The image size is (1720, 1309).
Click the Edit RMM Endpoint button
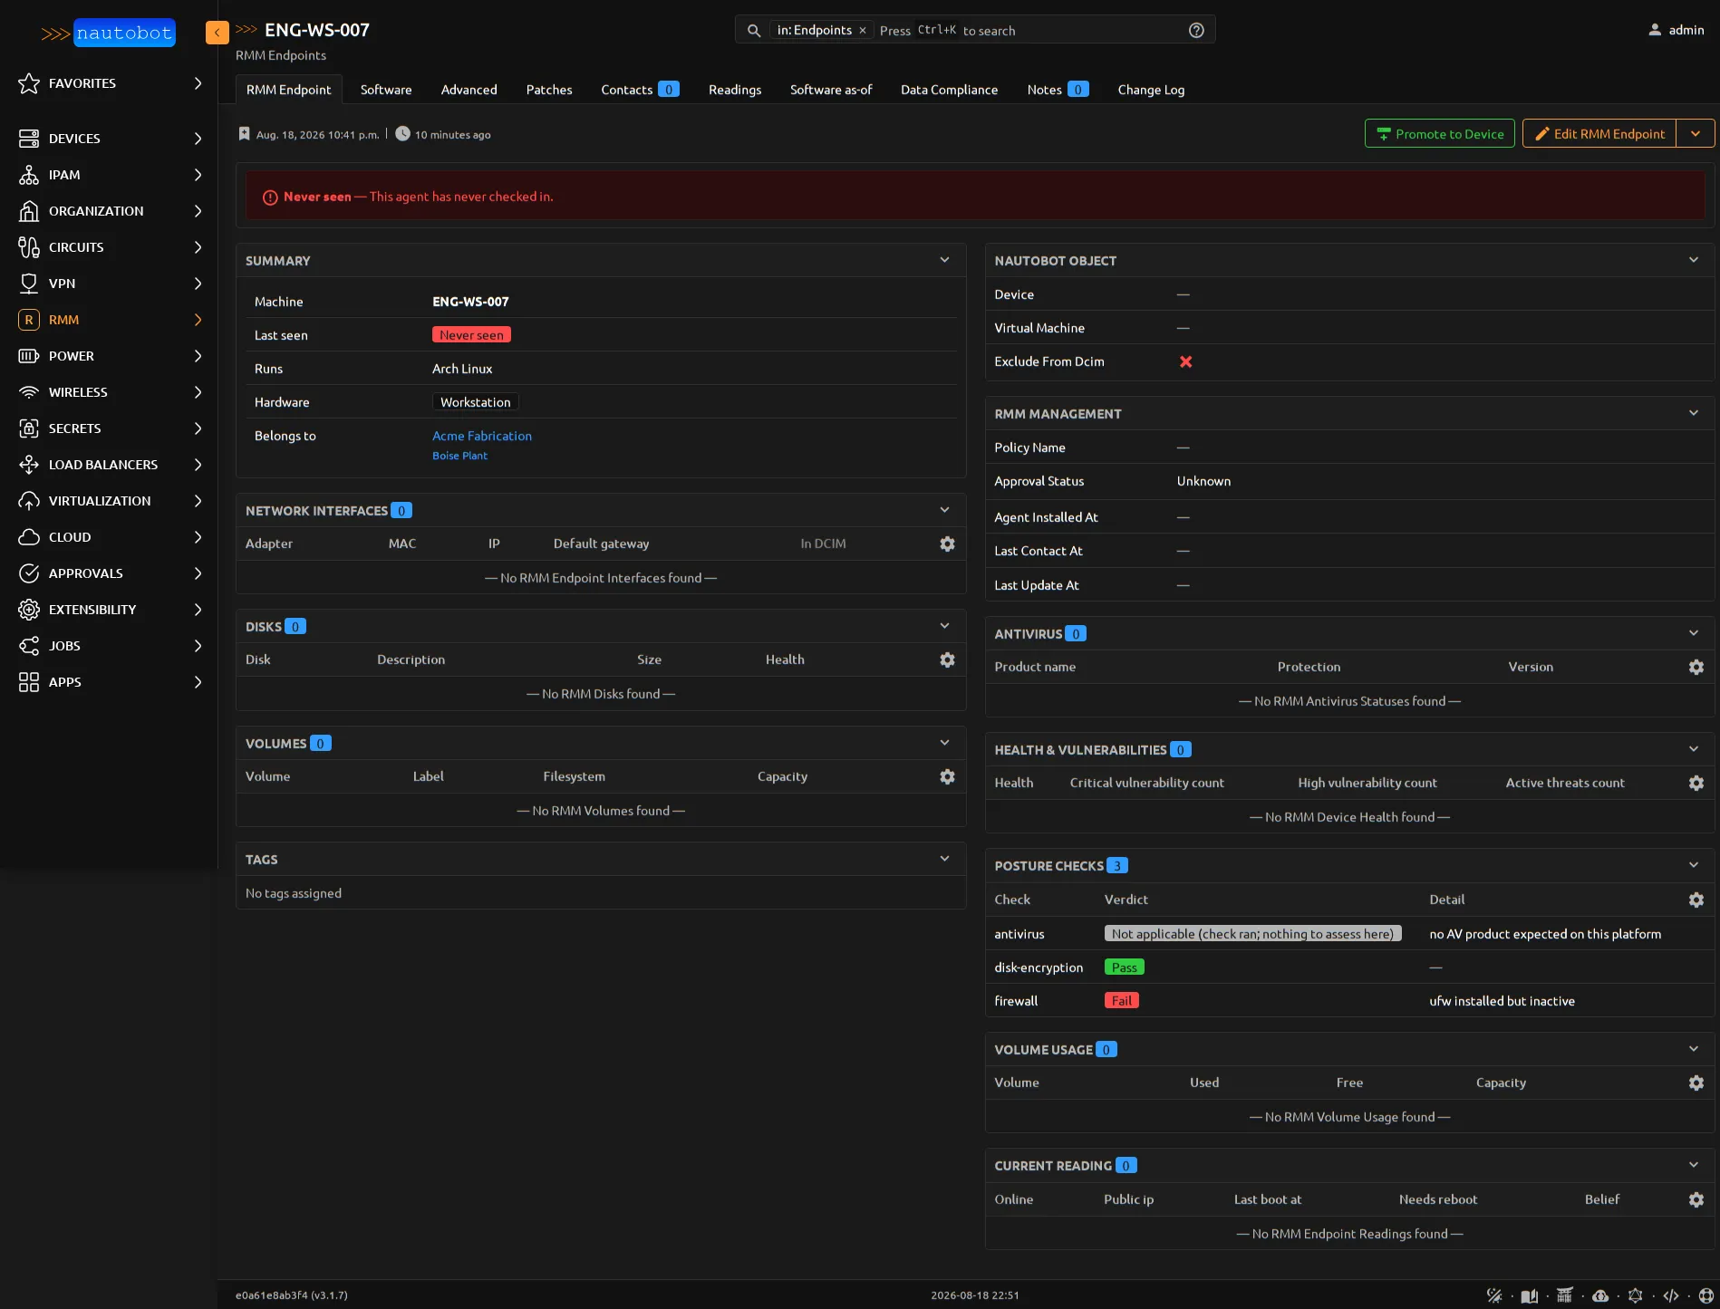click(1599, 133)
